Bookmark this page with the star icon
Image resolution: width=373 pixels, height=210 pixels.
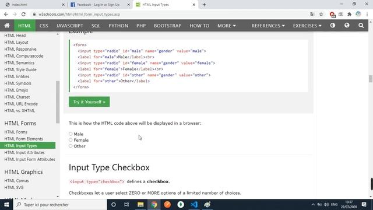(321, 14)
